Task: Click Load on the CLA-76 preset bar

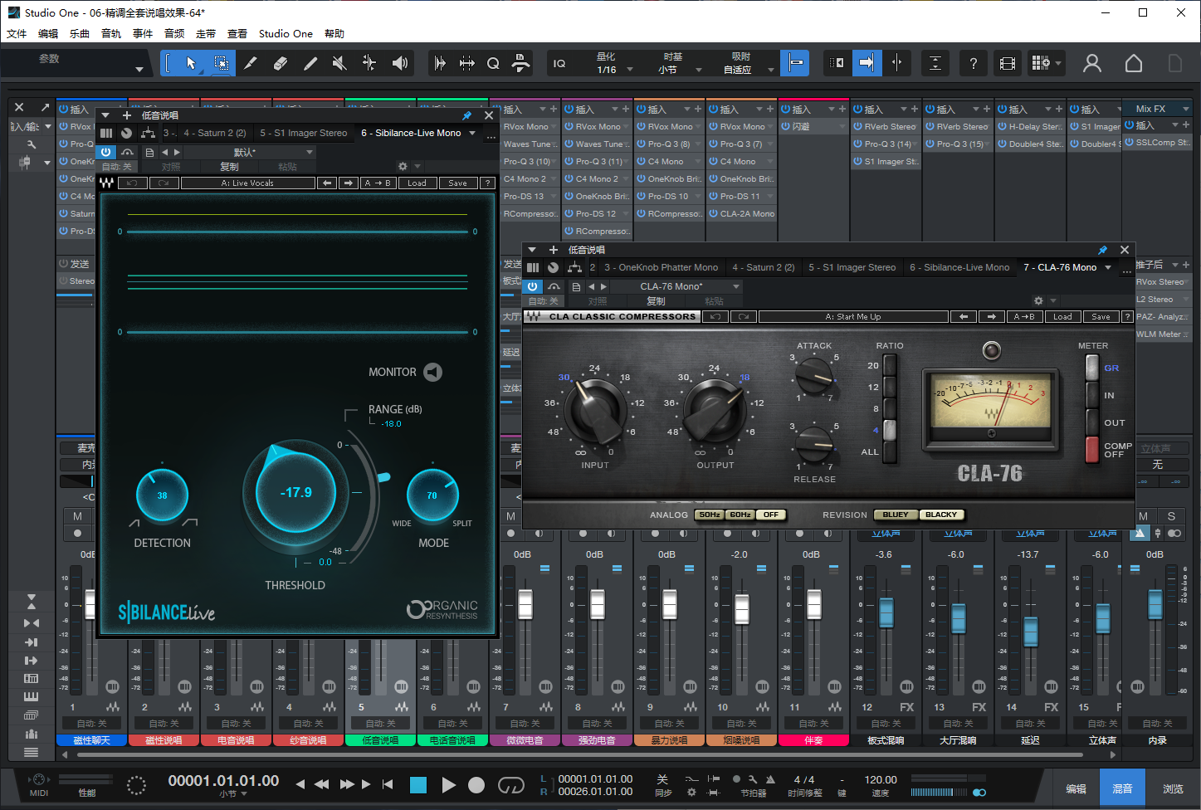Action: (x=1063, y=316)
